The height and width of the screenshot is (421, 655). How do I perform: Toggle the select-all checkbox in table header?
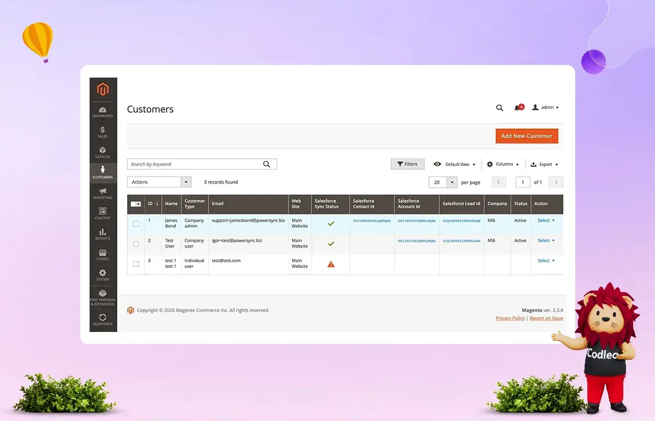coord(136,204)
